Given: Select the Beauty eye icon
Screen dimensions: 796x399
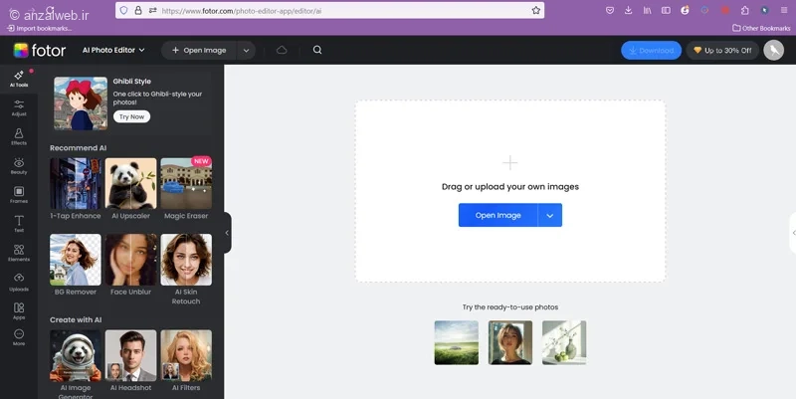Looking at the screenshot, I should 19,165.
